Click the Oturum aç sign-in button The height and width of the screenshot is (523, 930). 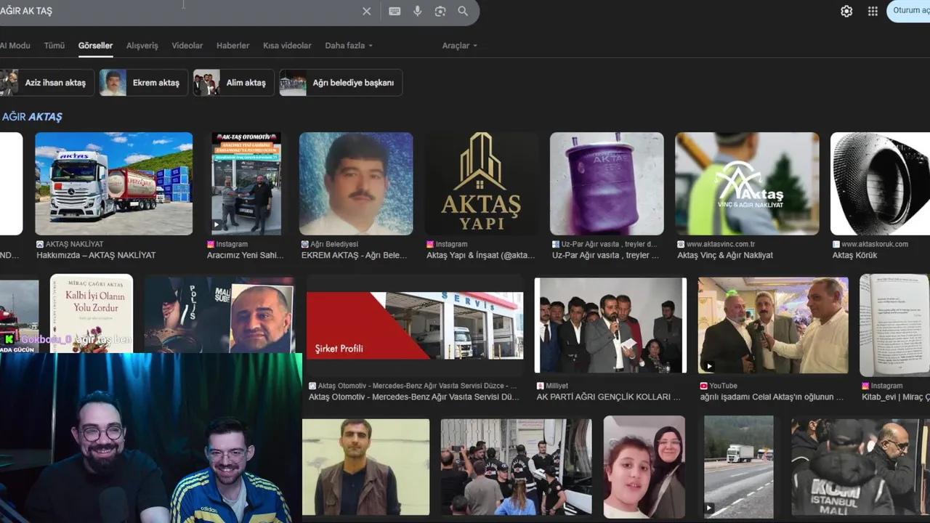pos(908,11)
